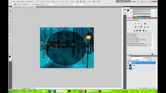Toggle lock image pixels brush icon
Screen dimensions: 166x93
point(135,60)
